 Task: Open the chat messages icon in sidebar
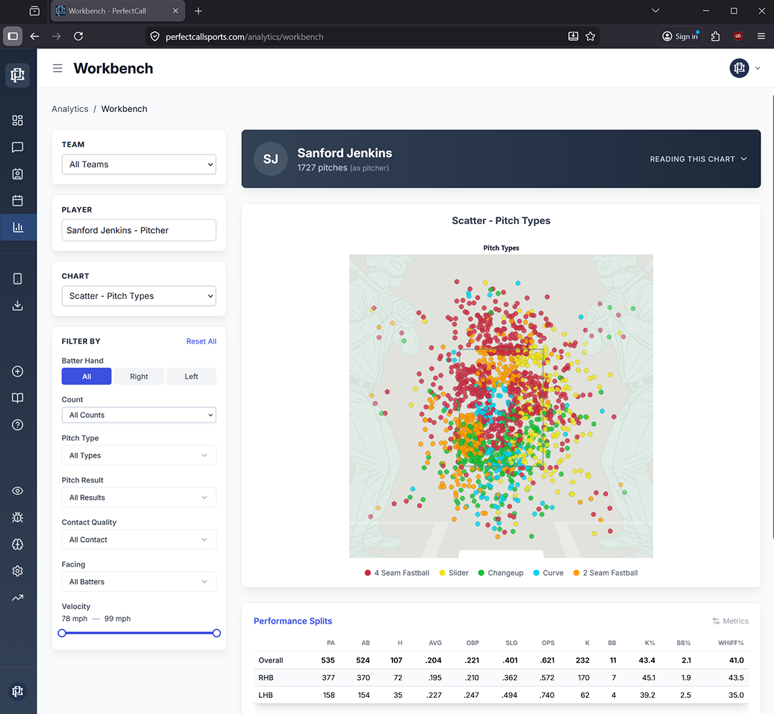pyautogui.click(x=18, y=147)
